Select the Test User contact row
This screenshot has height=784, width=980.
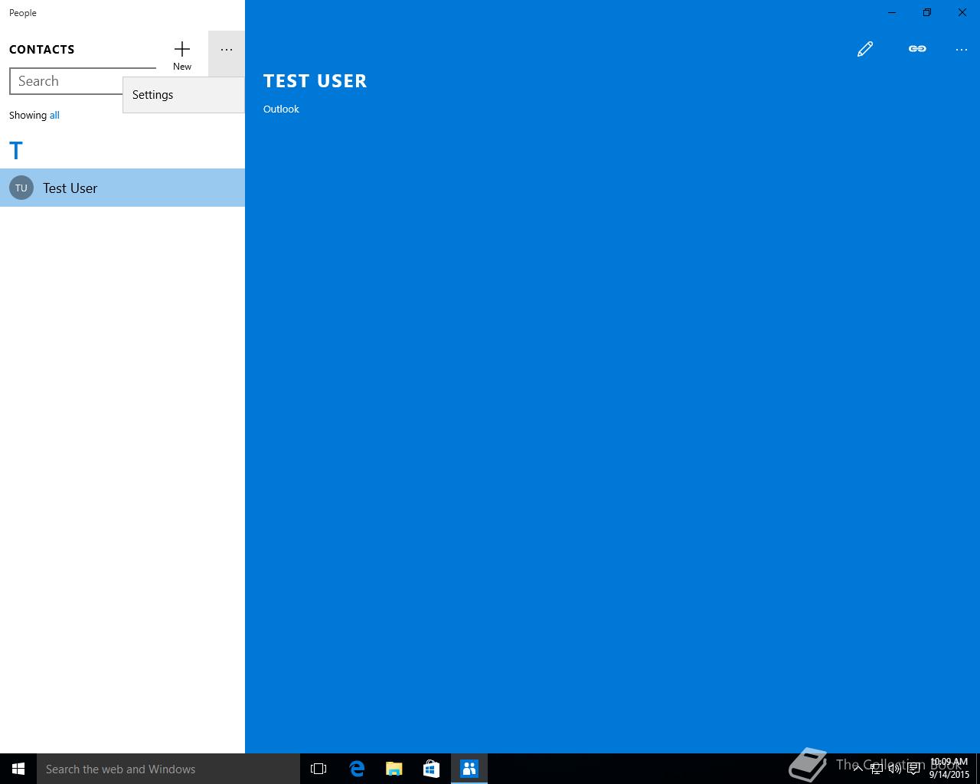click(122, 188)
